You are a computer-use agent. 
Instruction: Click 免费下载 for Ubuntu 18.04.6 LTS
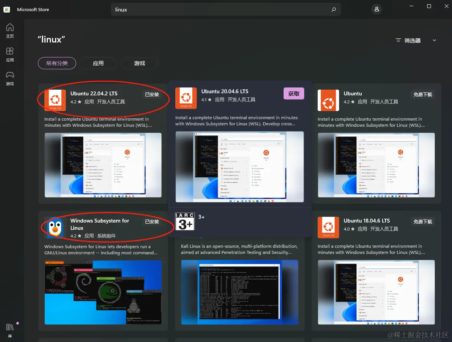423,221
